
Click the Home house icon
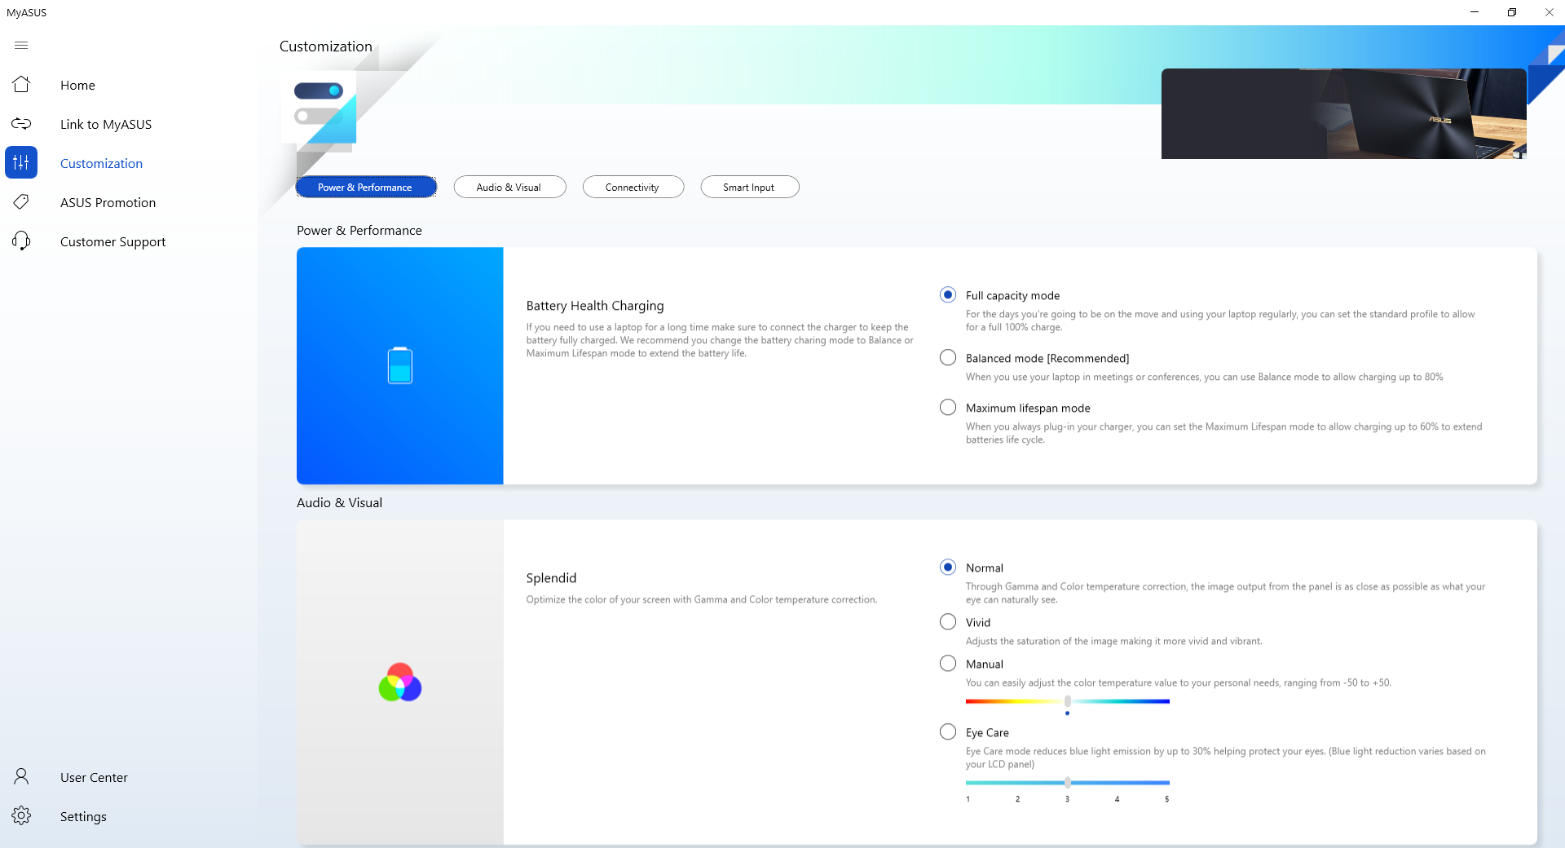21,85
